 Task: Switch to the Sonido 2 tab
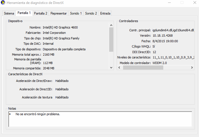pos(91,13)
